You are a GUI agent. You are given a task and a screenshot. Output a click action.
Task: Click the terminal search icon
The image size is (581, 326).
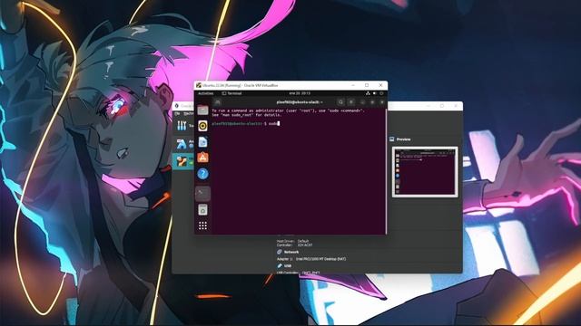(x=340, y=102)
